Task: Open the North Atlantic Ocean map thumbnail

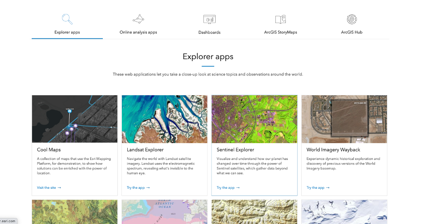Action: pos(164,212)
